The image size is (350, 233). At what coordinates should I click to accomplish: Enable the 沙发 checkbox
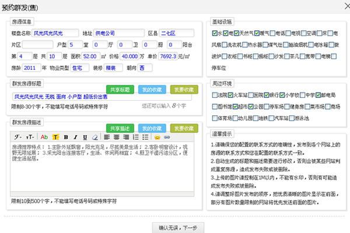271,57
